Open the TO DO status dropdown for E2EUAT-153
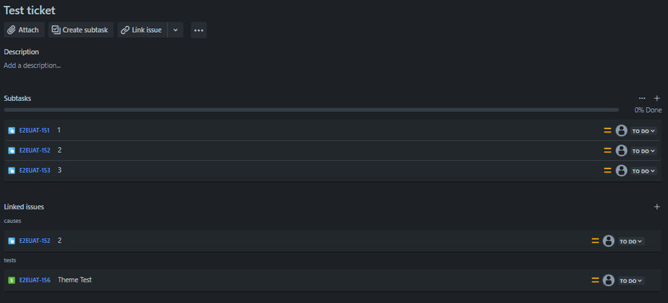Viewport: 668px width, 303px height. click(643, 171)
